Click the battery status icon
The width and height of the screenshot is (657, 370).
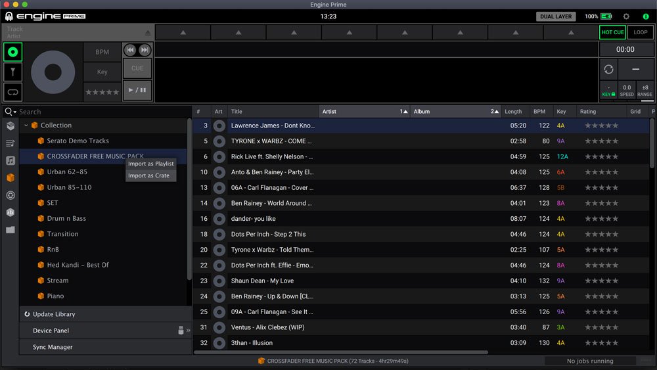606,16
